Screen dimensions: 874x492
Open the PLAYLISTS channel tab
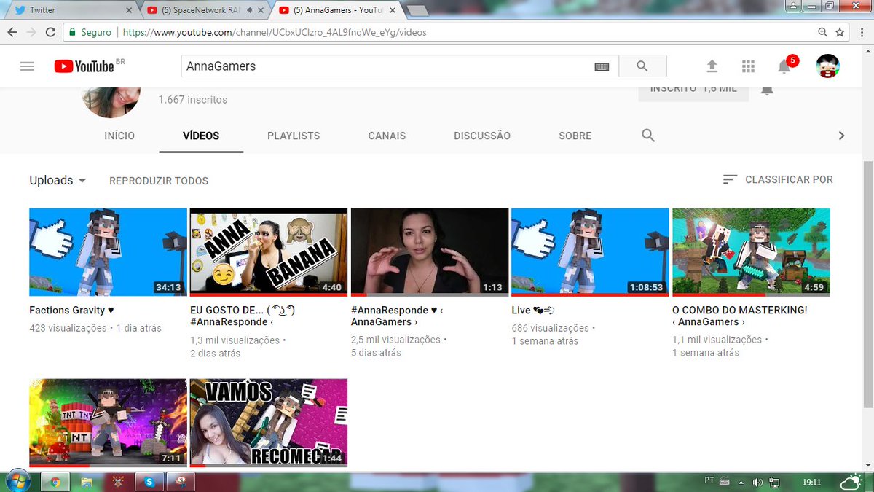coord(294,136)
